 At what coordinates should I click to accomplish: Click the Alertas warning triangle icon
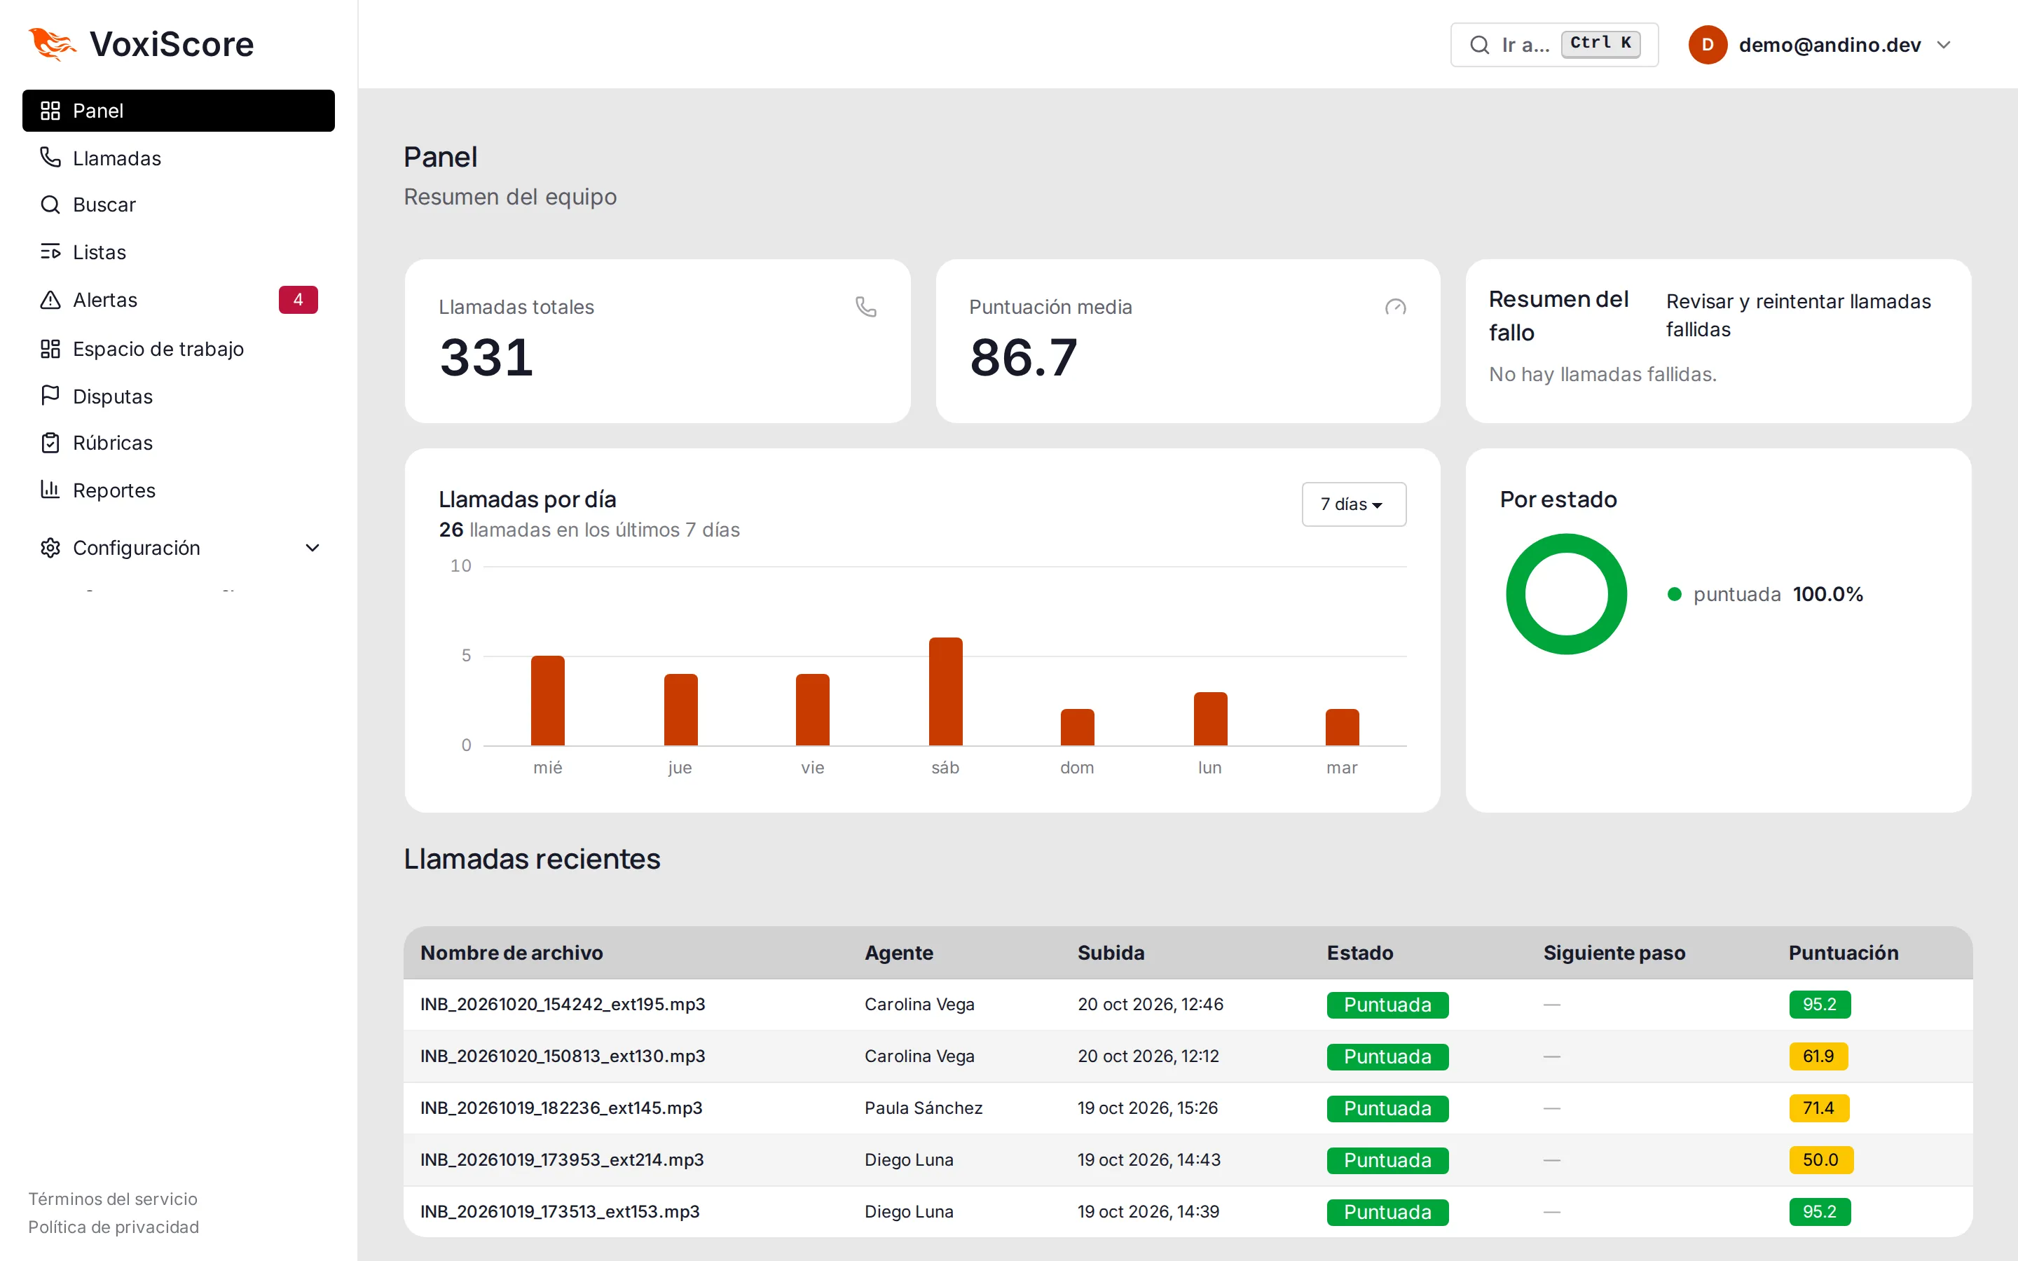tap(50, 299)
